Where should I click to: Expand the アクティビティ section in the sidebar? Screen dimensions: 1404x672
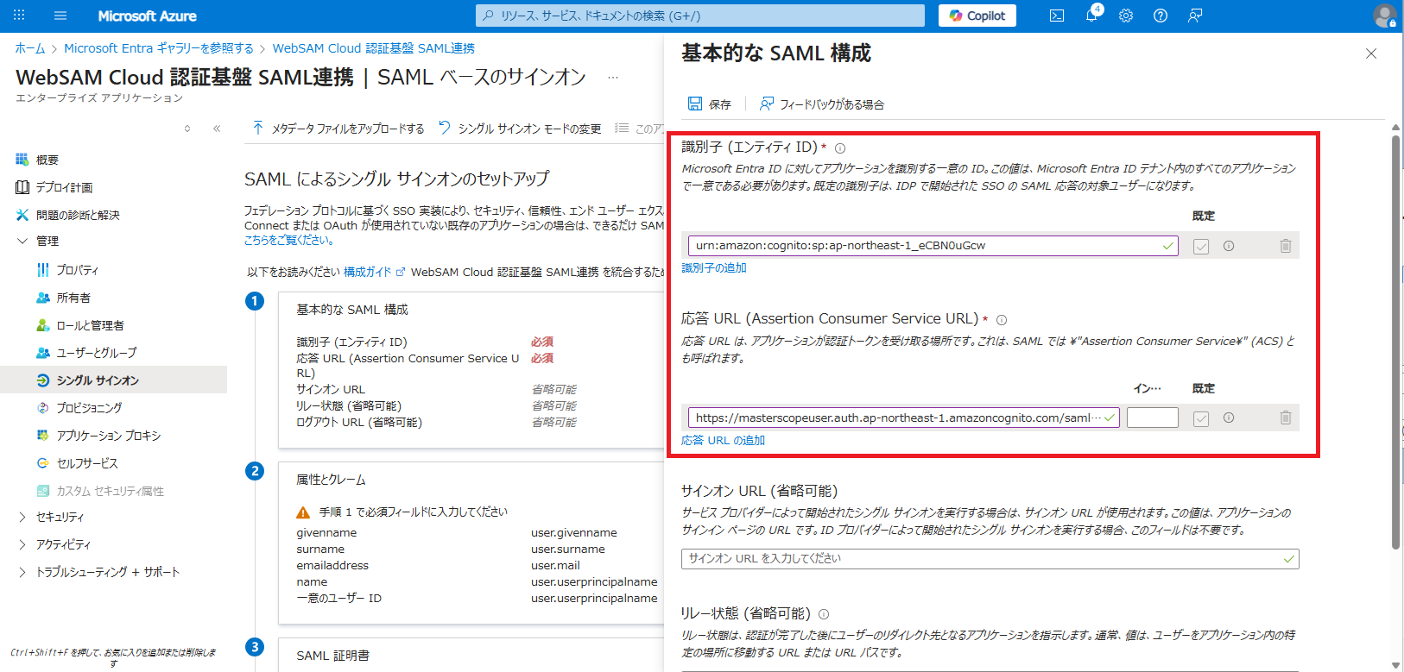pos(22,544)
